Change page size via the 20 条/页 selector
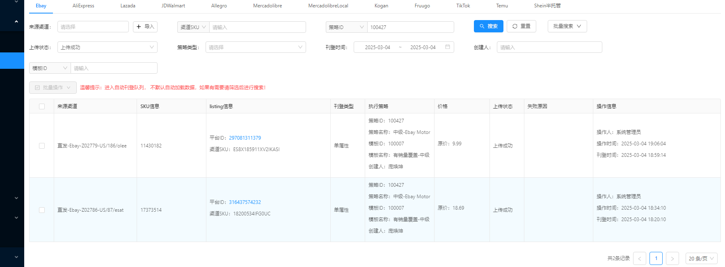The width and height of the screenshot is (725, 267). point(702,258)
